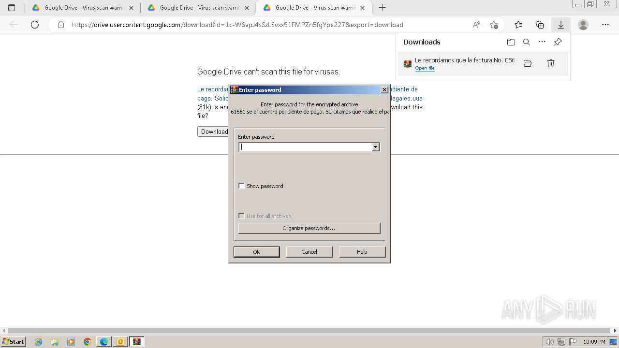Close the first Google Drive tab

tap(131, 8)
